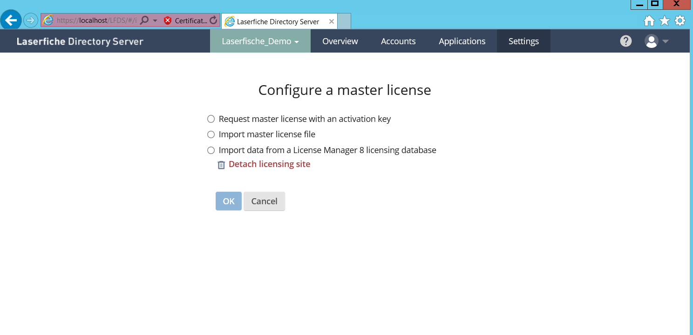Image resolution: width=693 pixels, height=335 pixels.
Task: Open the search magnifier in address bar
Action: (144, 20)
